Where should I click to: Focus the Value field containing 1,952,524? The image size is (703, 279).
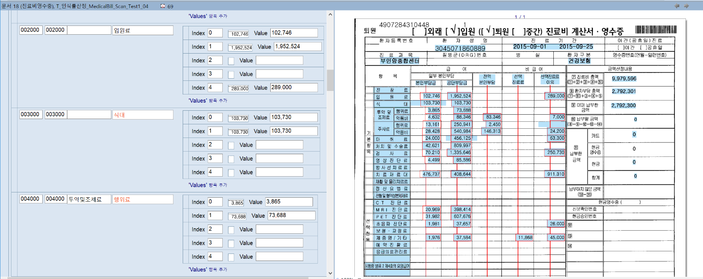[298, 47]
